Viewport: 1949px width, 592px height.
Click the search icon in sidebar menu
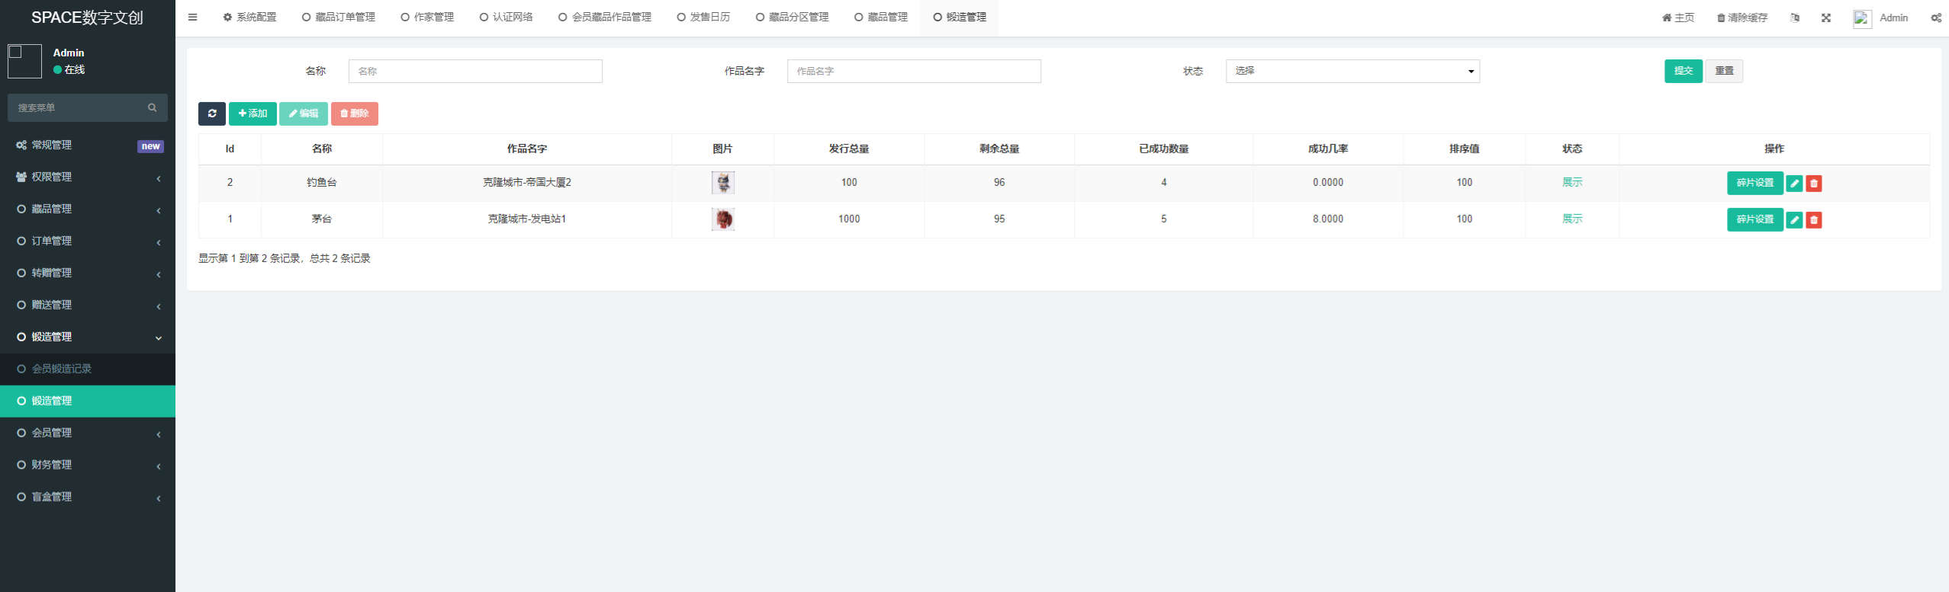(x=153, y=107)
